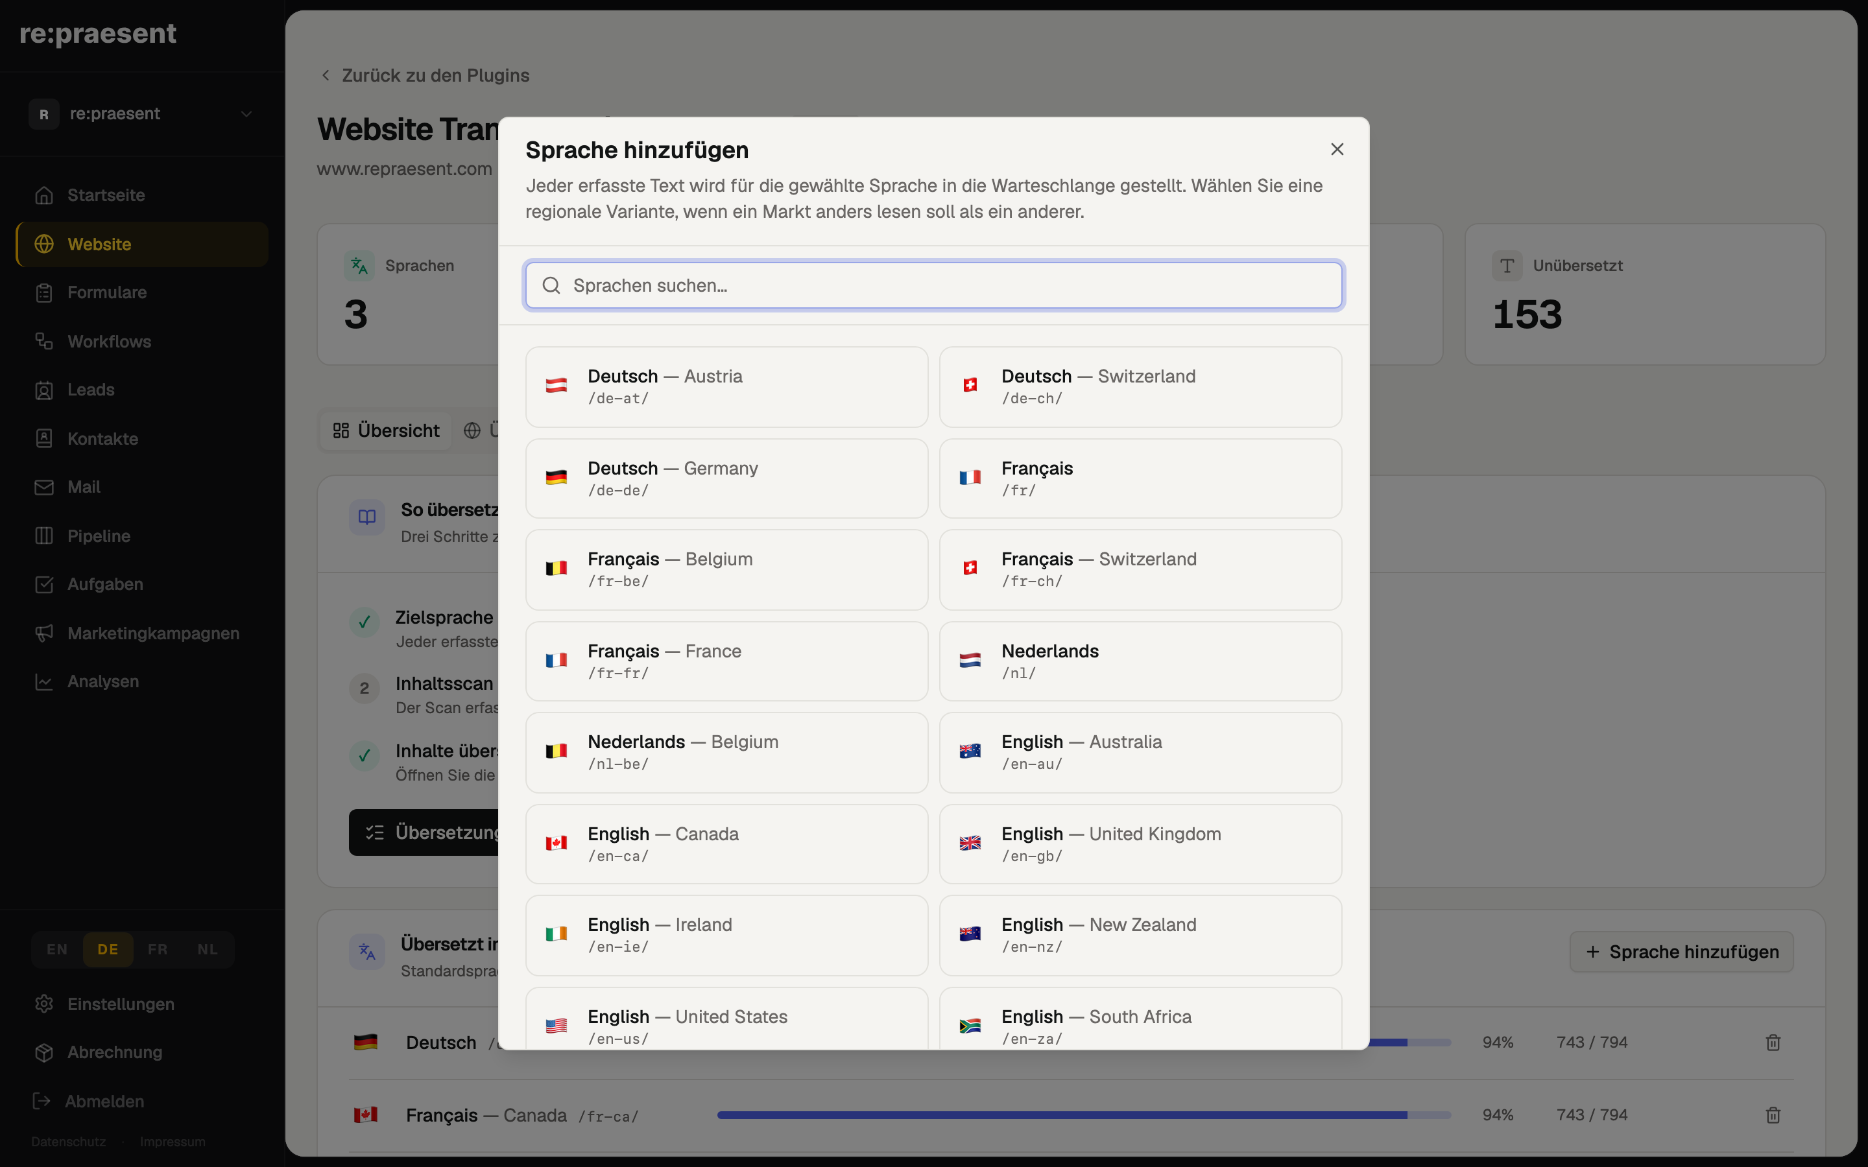The height and width of the screenshot is (1167, 1868).
Task: Click the Marketingkampagnen megaphone icon
Action: pos(44,633)
